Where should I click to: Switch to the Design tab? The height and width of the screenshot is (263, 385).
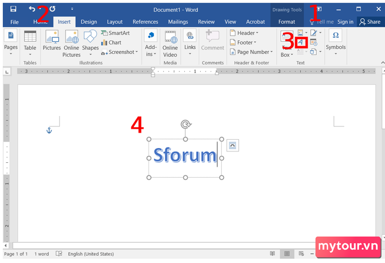[89, 22]
